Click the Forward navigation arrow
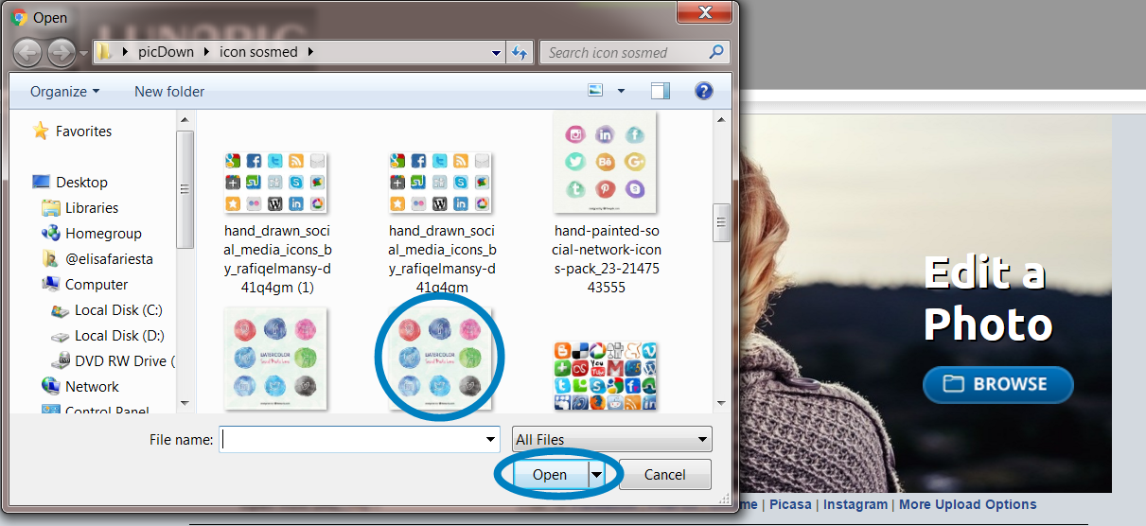The image size is (1146, 526). [61, 52]
